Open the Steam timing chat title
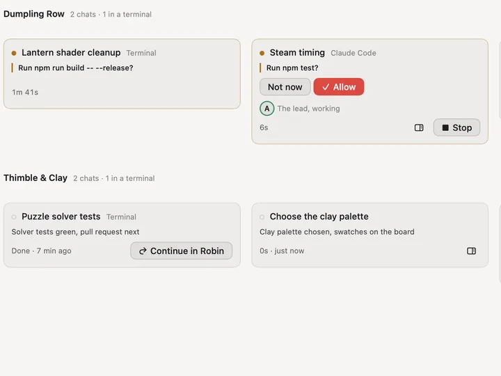501x376 pixels. tap(297, 52)
